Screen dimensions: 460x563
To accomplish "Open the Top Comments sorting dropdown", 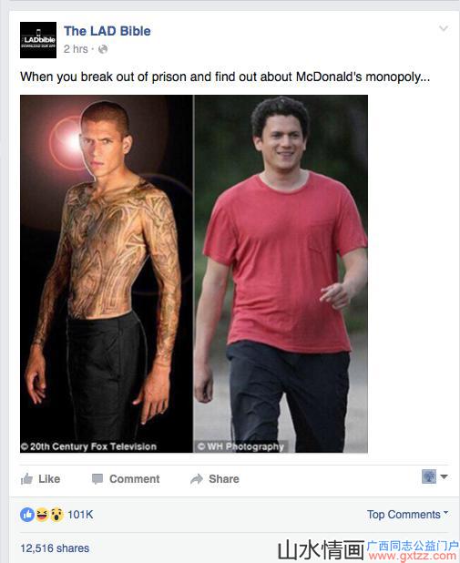I will 407,515.
